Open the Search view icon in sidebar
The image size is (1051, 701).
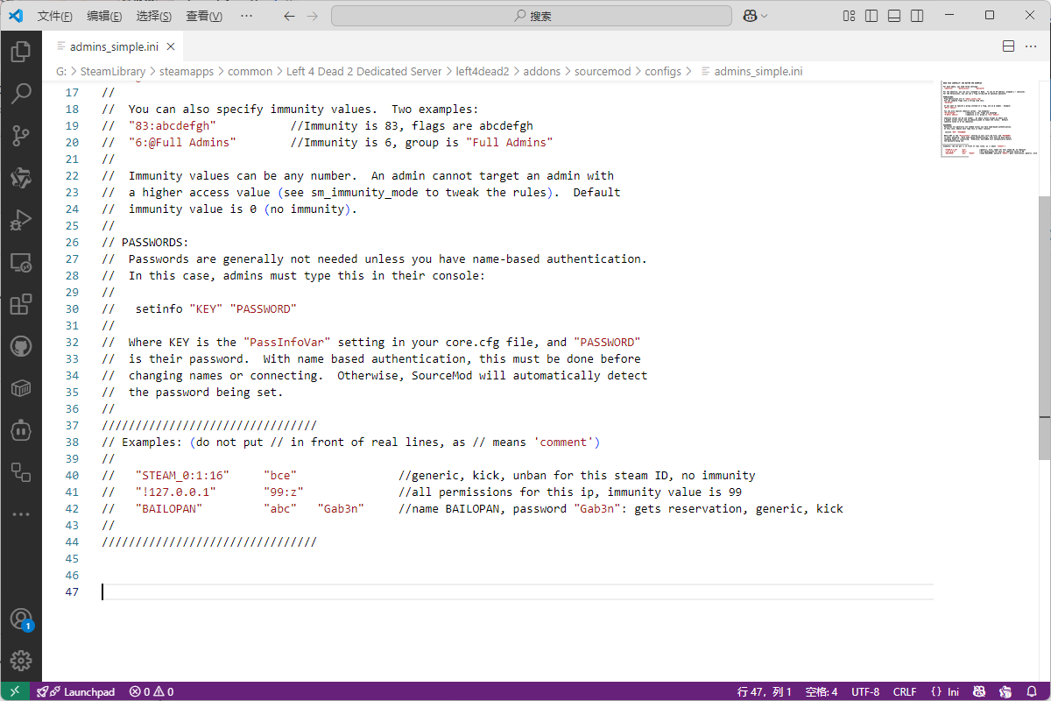[x=21, y=94]
